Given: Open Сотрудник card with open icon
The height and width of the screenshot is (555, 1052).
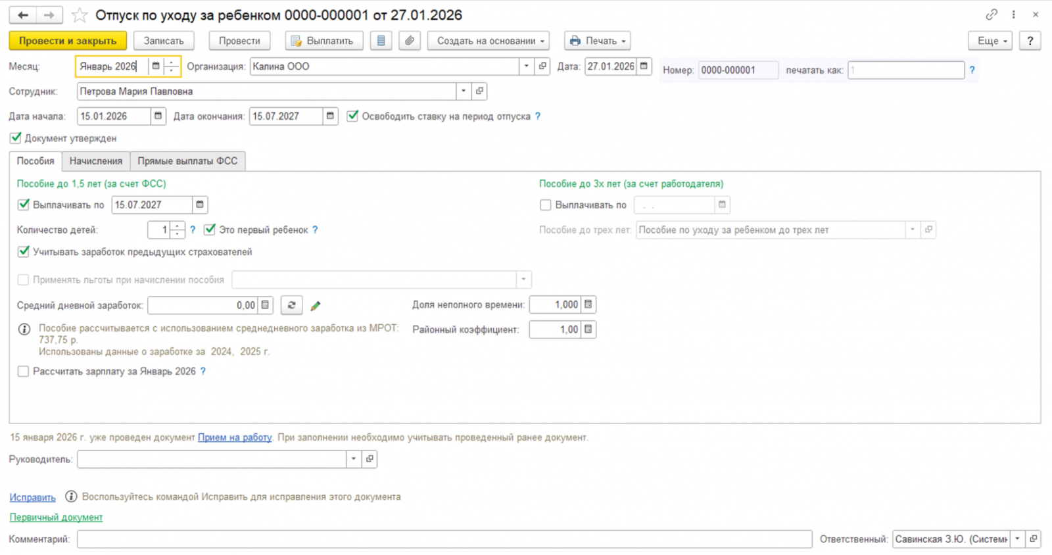Looking at the screenshot, I should point(479,91).
